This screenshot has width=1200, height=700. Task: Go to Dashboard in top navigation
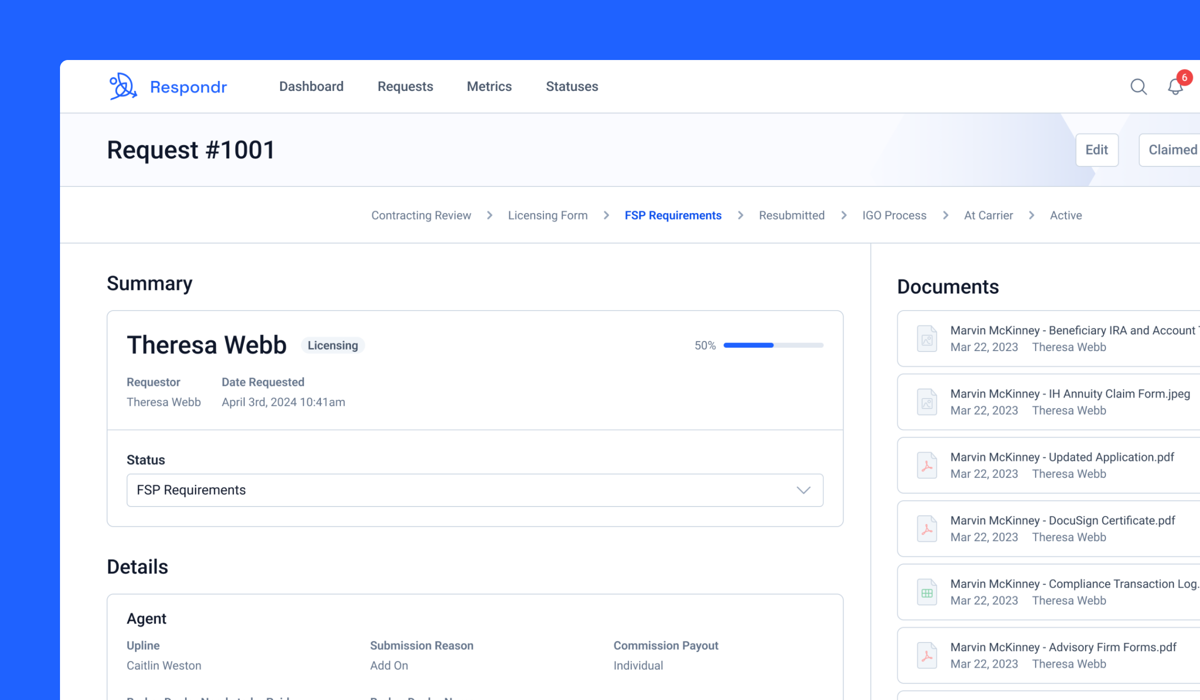tap(311, 86)
